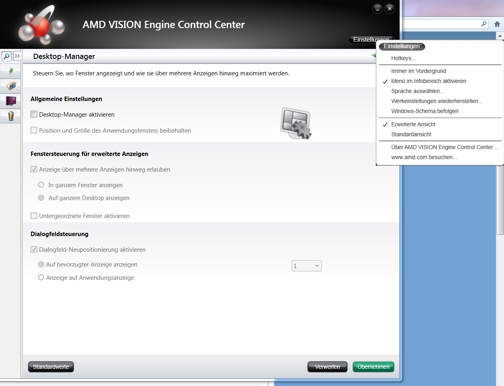Click the Standardwerte button
Screen dimensions: 504x386
click(51, 367)
